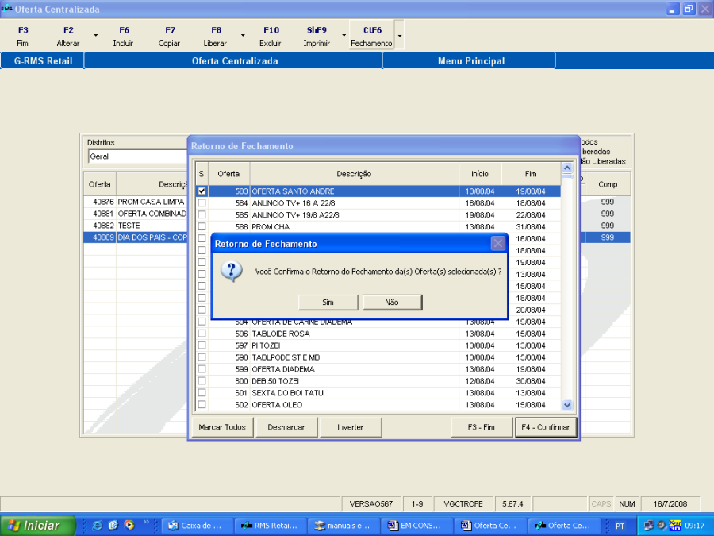The image size is (714, 536).
Task: Select row 40876 PROM CASA LIMPA
Action: 136,202
